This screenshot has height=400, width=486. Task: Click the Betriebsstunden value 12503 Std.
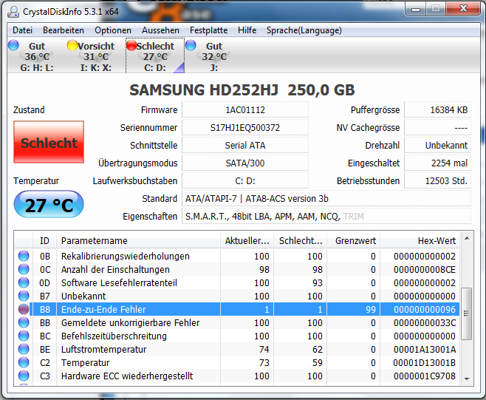[x=438, y=180]
